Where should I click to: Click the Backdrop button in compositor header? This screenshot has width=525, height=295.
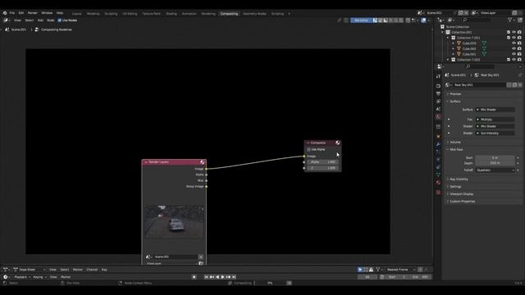pos(361,20)
